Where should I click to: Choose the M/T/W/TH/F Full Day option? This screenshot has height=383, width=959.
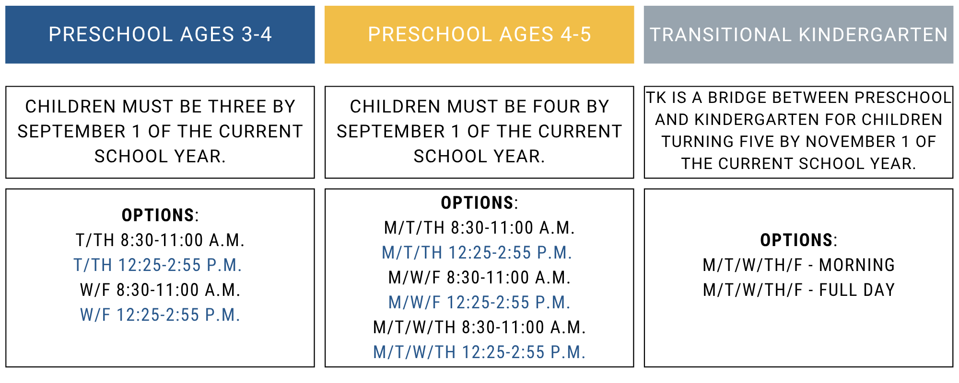click(x=798, y=290)
